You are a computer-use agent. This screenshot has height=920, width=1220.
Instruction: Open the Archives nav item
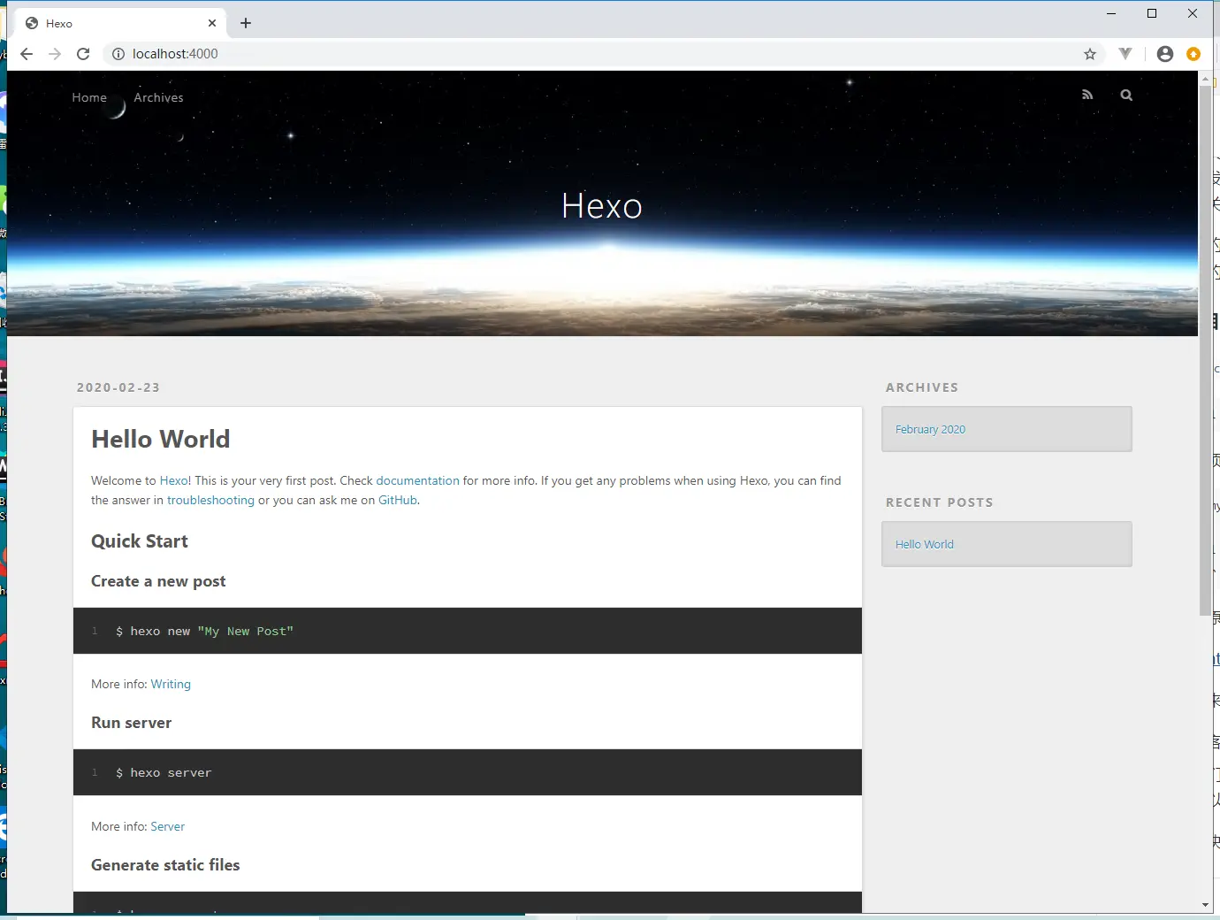pos(158,97)
